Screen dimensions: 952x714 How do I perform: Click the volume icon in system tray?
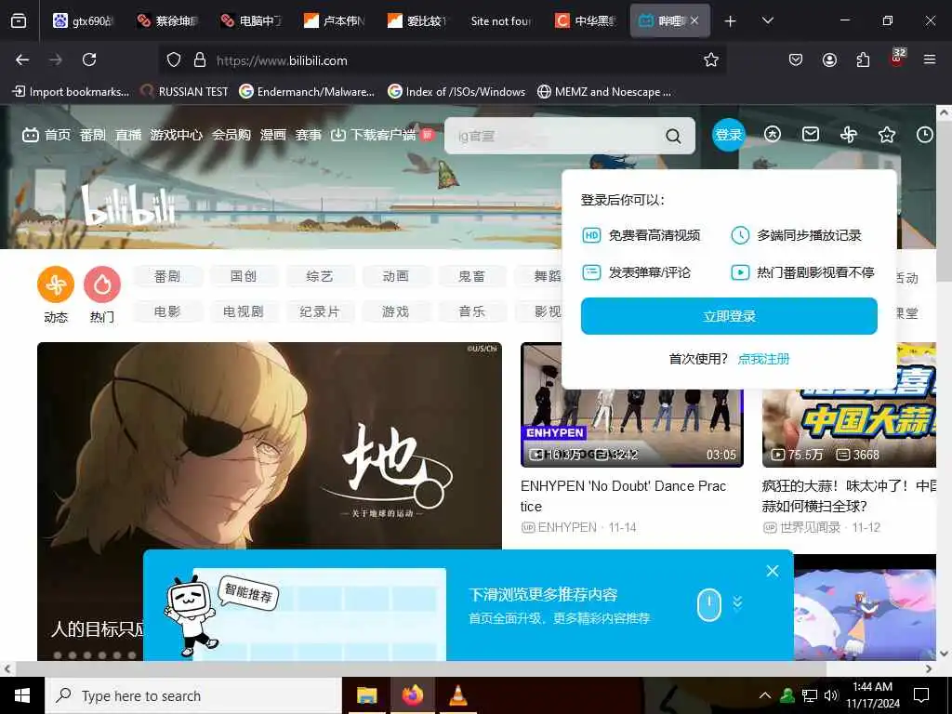pyautogui.click(x=831, y=695)
